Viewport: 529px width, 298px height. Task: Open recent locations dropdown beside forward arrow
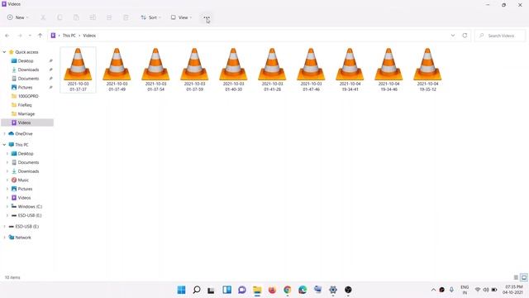click(30, 36)
